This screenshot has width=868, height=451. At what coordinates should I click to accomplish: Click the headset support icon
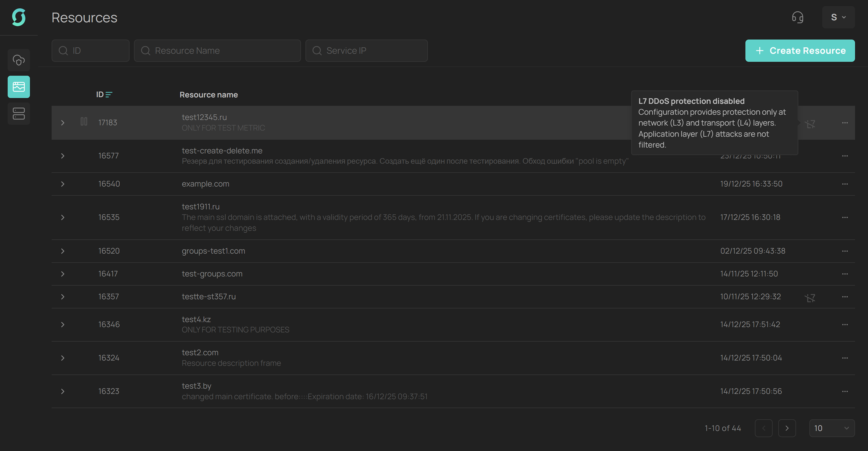[x=797, y=17]
